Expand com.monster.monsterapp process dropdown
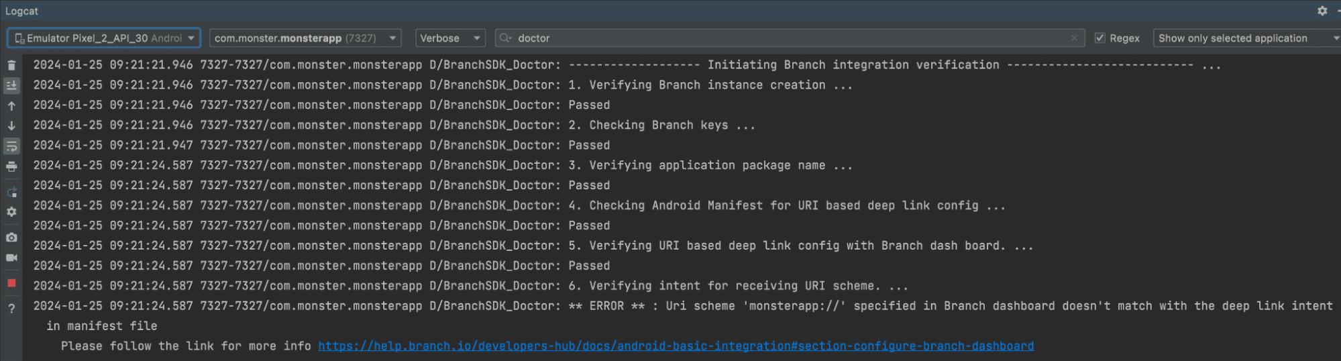 305,38
